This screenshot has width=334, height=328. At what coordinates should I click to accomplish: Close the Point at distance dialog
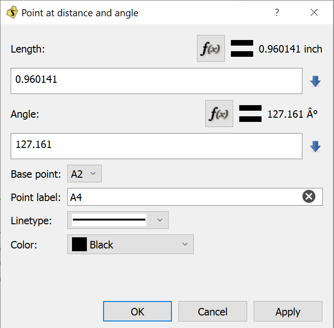pyautogui.click(x=314, y=13)
